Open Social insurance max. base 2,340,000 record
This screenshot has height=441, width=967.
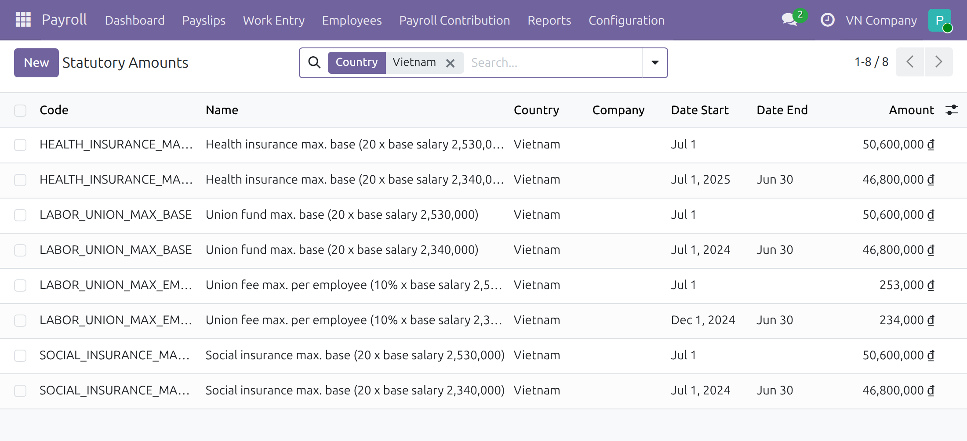pyautogui.click(x=355, y=390)
